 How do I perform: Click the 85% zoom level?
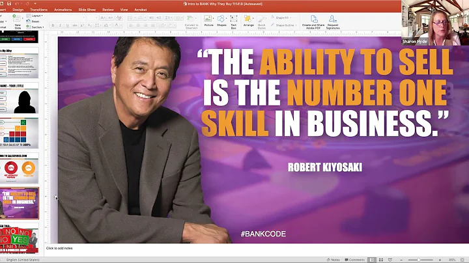coord(452,260)
